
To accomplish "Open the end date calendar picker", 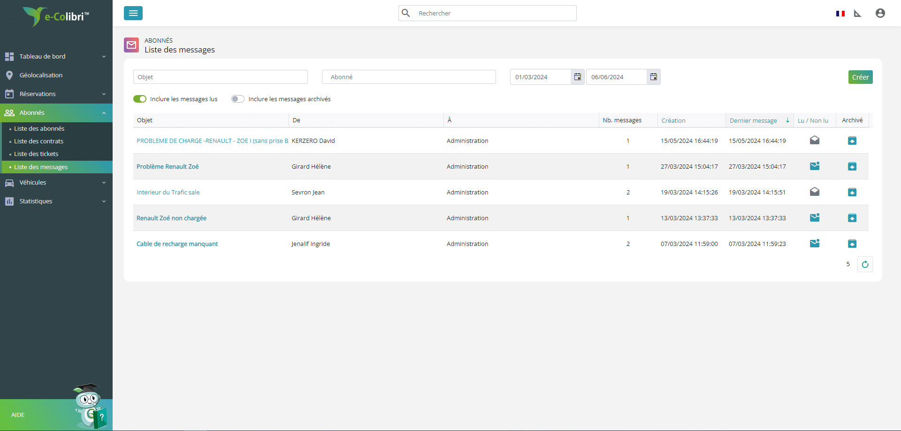I will pos(654,77).
